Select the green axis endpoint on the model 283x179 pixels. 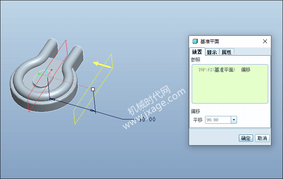point(39,74)
